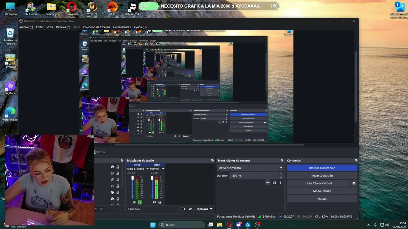This screenshot has height=229, width=408.
Task: Open virtual camera settings gear icon
Action: [x=354, y=183]
